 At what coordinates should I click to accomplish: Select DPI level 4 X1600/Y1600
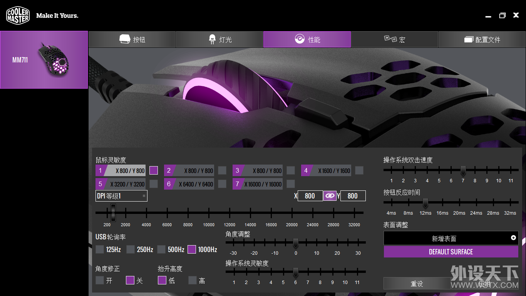(326, 170)
